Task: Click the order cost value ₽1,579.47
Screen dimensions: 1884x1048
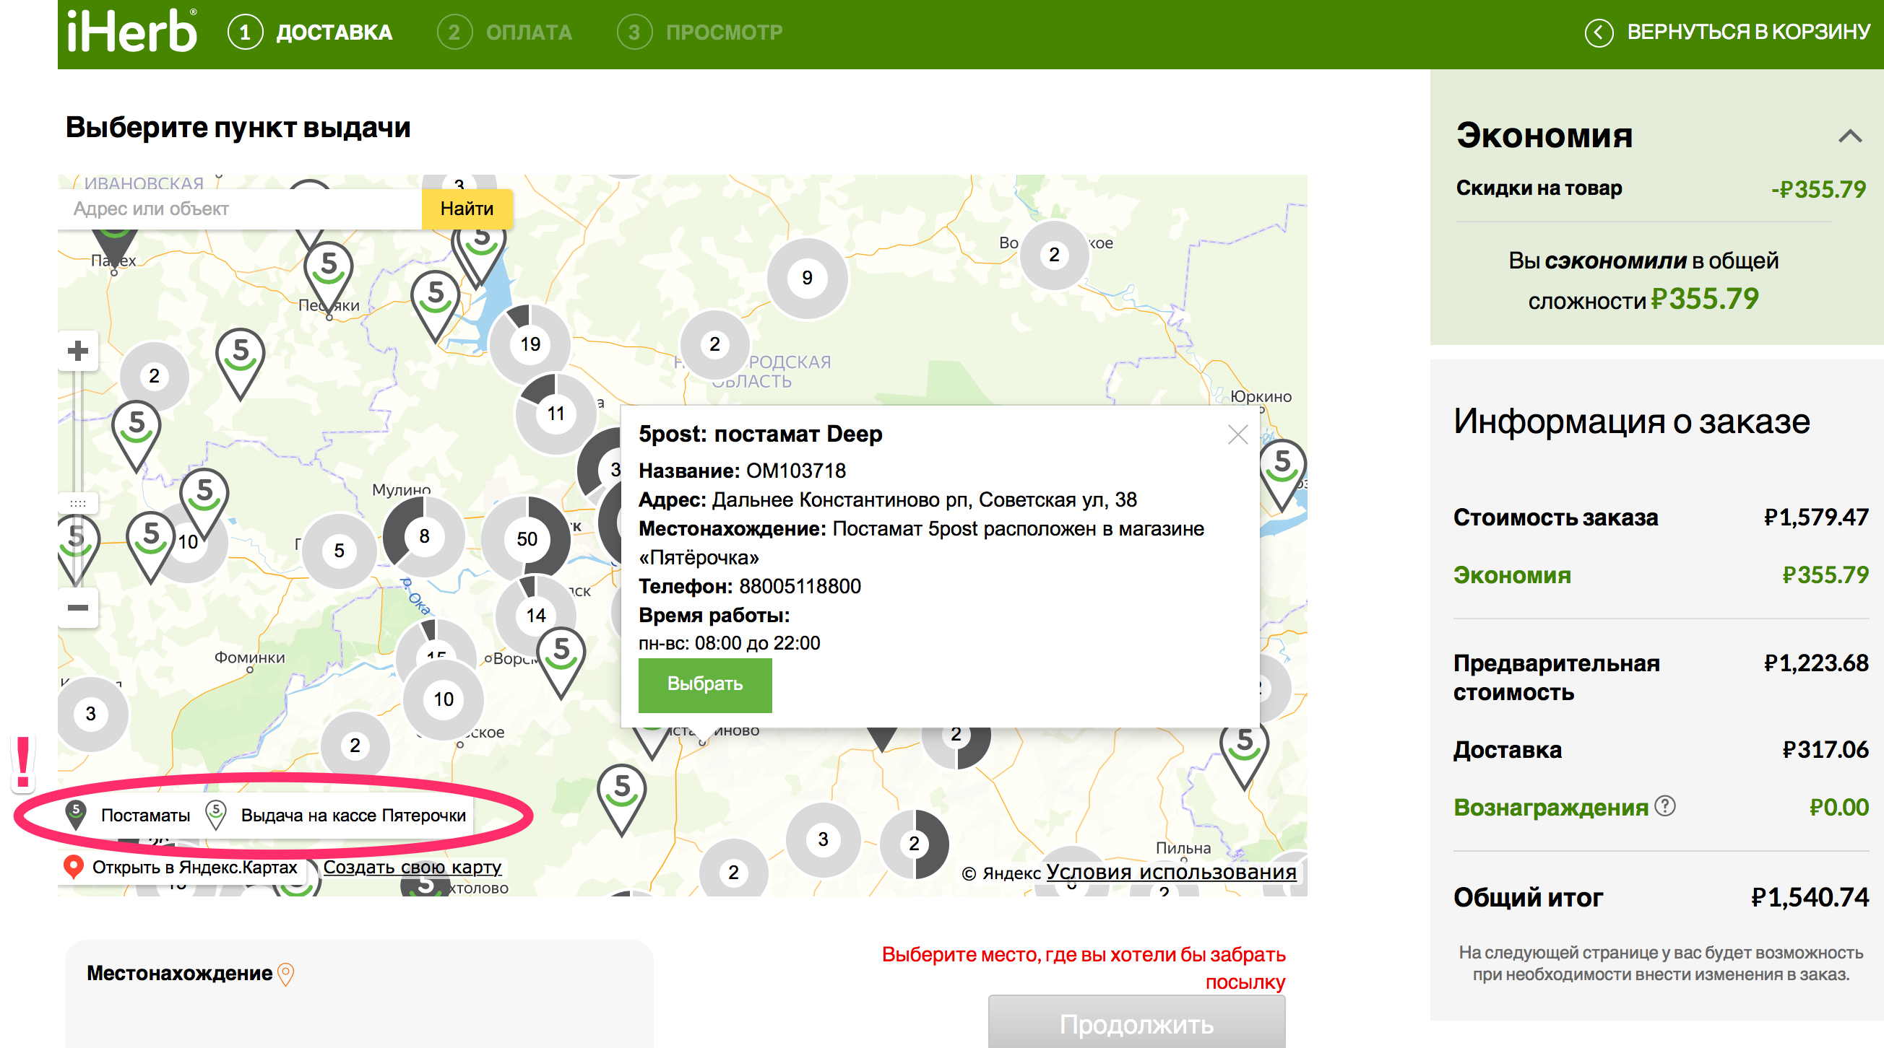Action: pyautogui.click(x=1816, y=518)
